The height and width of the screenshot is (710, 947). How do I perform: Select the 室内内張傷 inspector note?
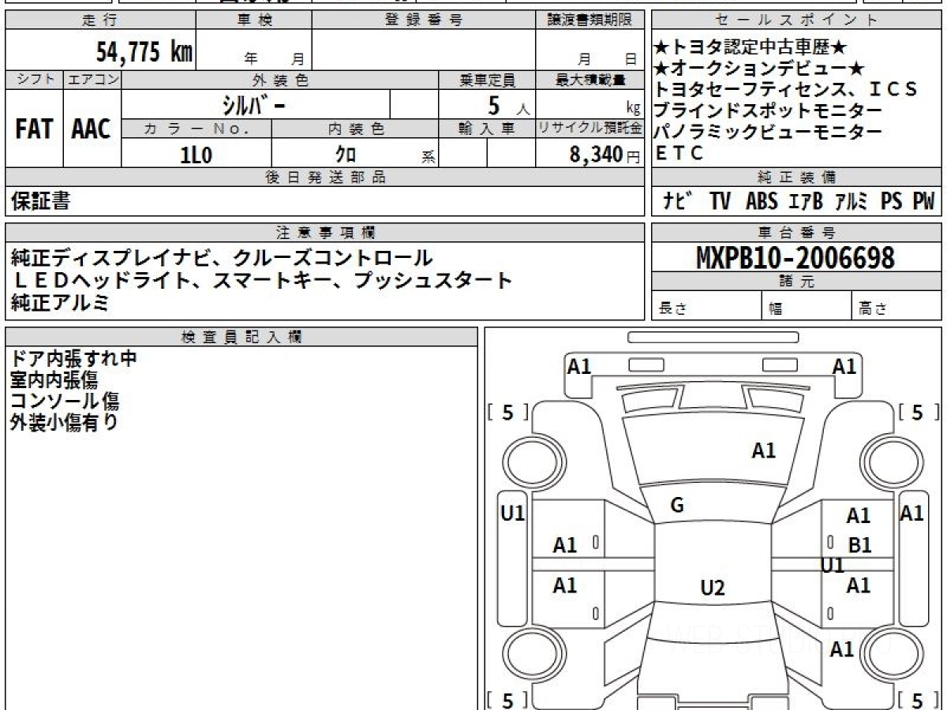coord(54,380)
